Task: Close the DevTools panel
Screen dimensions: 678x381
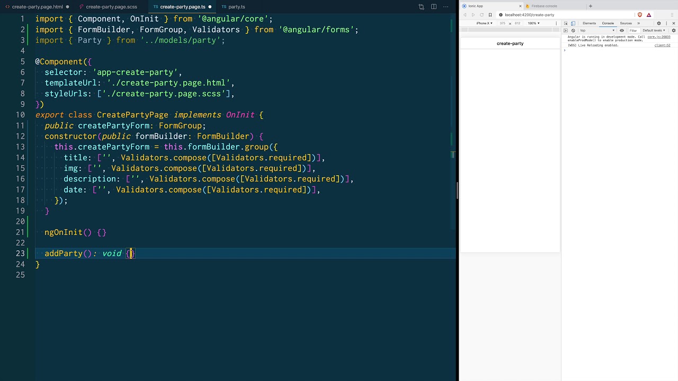Action: point(674,23)
